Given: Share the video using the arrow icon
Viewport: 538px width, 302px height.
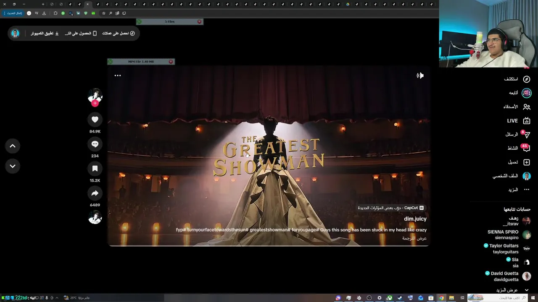Looking at the screenshot, I should [x=95, y=193].
